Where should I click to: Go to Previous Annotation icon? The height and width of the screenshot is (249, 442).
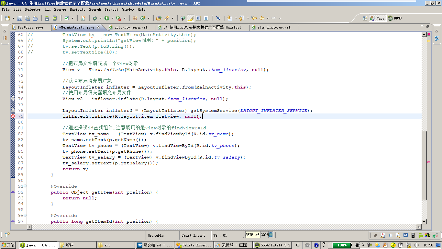(x=241, y=18)
